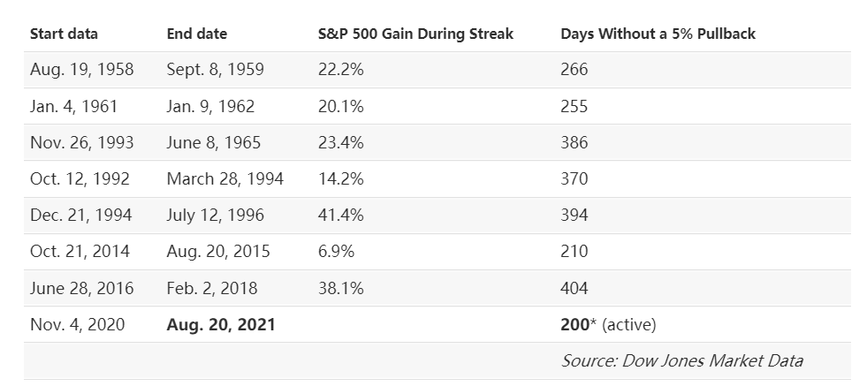Click the "Start data" column header
Image resolution: width=867 pixels, height=386 pixels.
click(x=64, y=34)
